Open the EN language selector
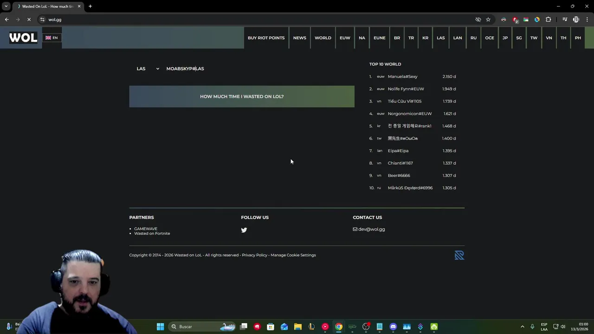The image size is (594, 334). pyautogui.click(x=52, y=38)
